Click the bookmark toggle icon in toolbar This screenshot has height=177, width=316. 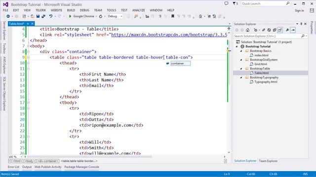173,16
